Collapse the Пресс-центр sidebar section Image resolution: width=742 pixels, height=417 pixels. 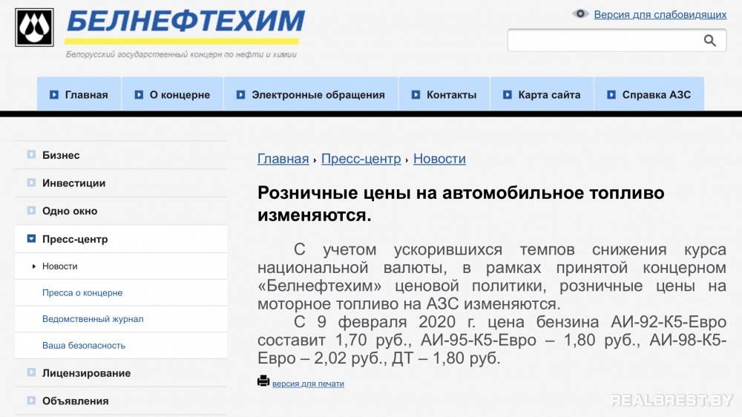31,239
